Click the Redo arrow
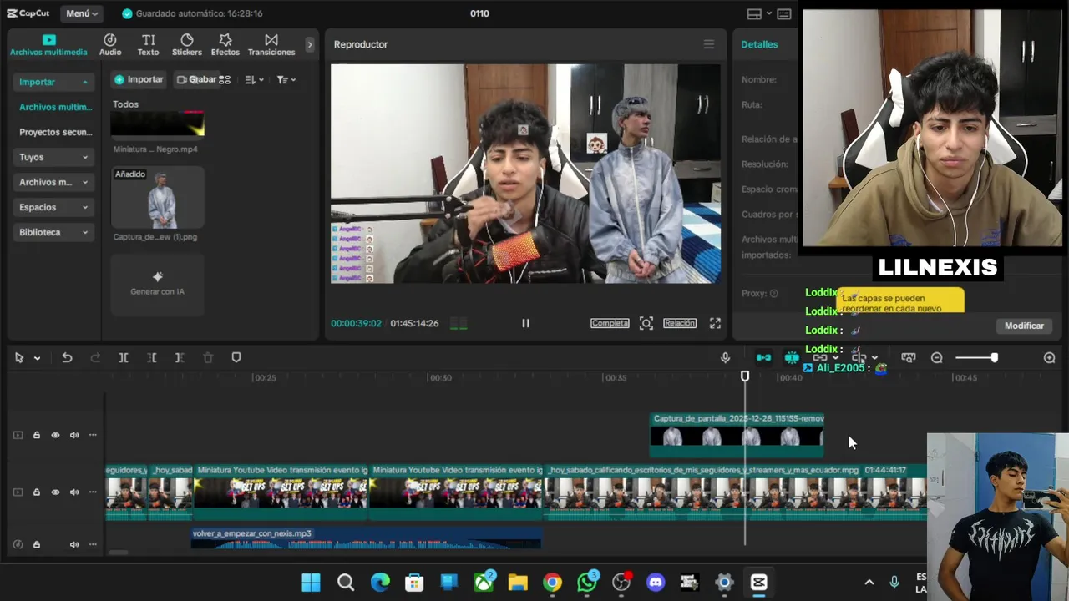Image resolution: width=1069 pixels, height=601 pixels. (95, 357)
